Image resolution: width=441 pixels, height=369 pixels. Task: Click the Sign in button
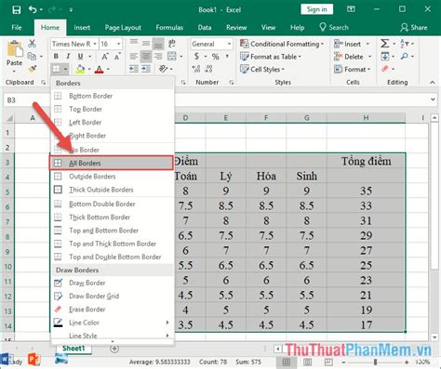(x=316, y=9)
